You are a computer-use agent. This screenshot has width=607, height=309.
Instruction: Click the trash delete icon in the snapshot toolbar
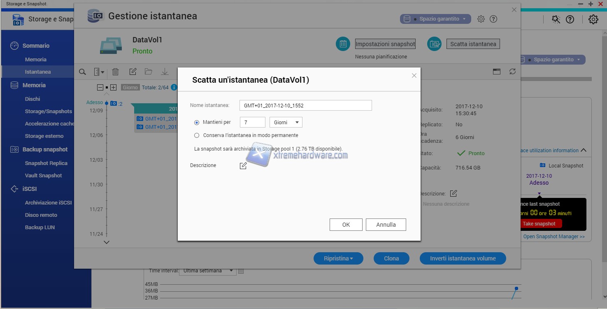coord(116,72)
